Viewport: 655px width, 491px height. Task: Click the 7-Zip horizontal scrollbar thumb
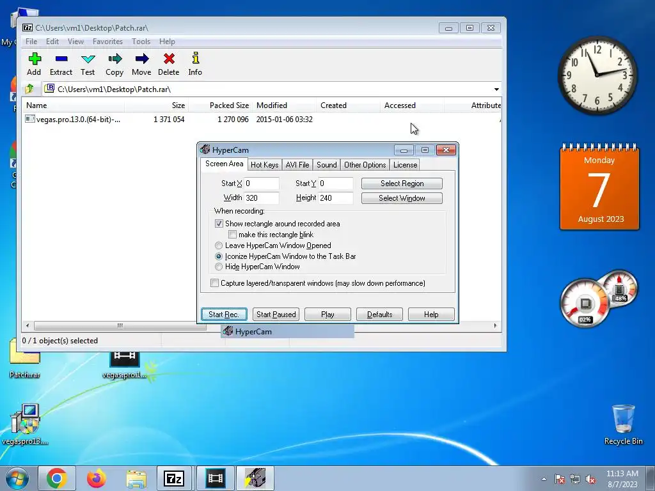120,325
